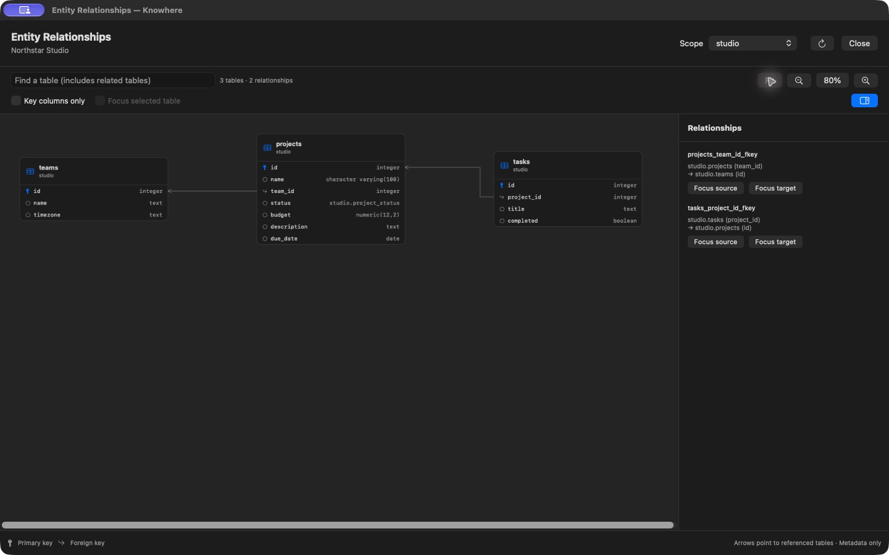
Task: Focus source for projects_team_id_fkey
Action: [x=716, y=188]
